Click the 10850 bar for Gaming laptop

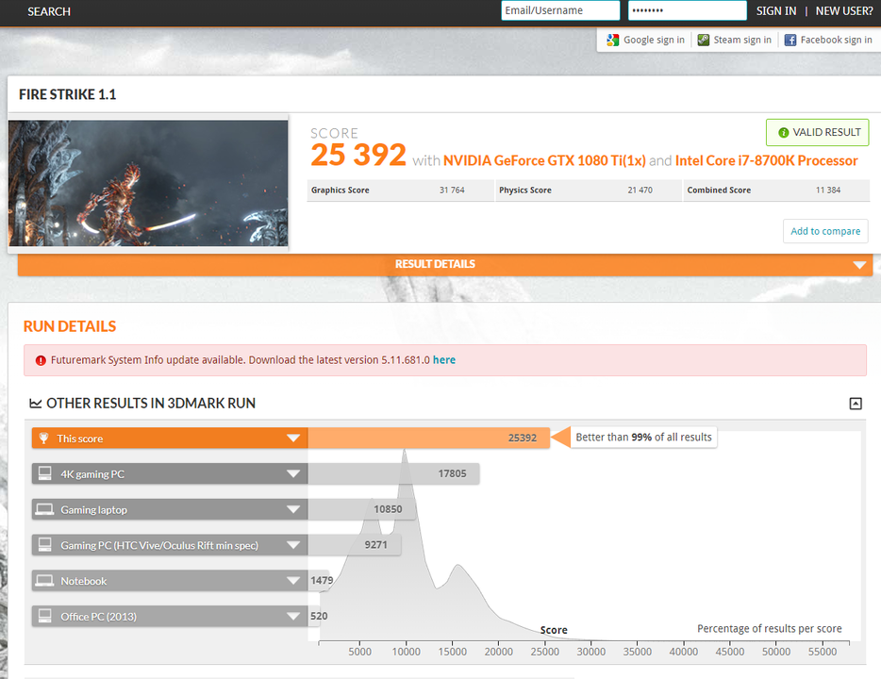tap(362, 509)
